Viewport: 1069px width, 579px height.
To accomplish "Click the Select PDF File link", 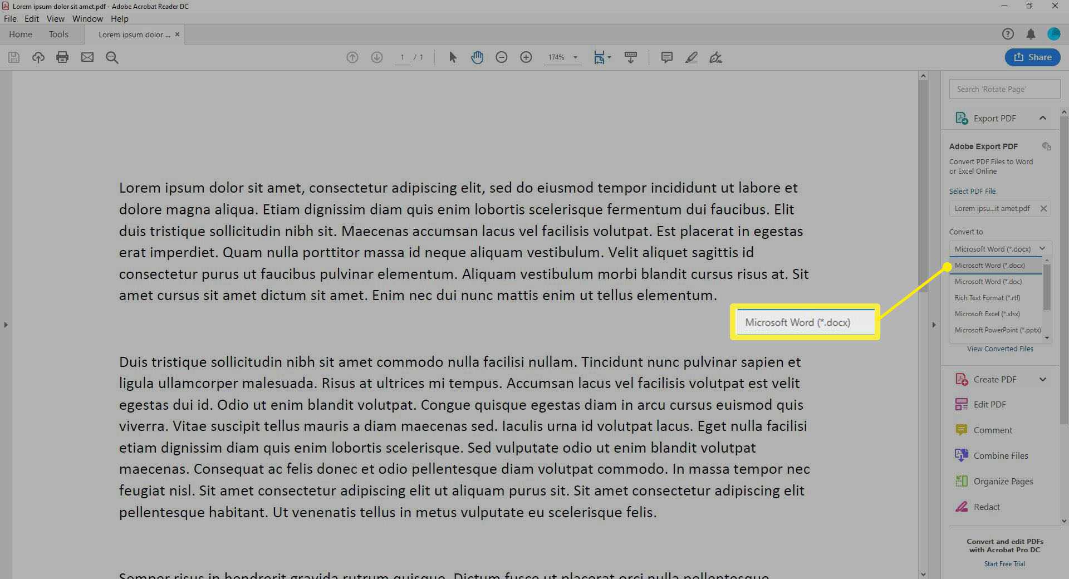I will pyautogui.click(x=972, y=192).
